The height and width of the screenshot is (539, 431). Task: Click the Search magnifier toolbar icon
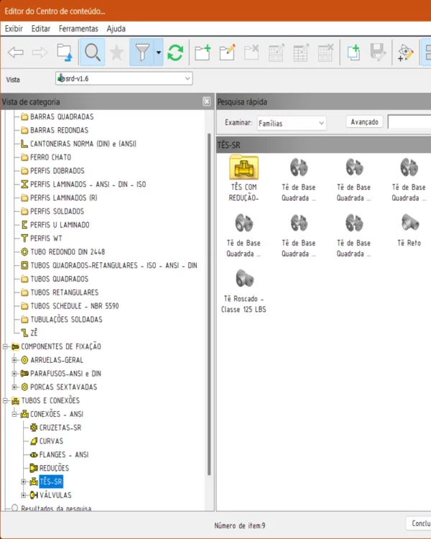coord(92,52)
